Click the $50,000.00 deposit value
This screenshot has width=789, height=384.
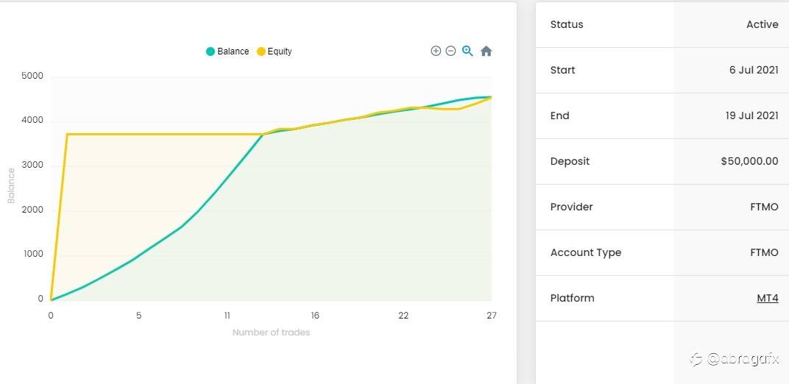coord(749,161)
